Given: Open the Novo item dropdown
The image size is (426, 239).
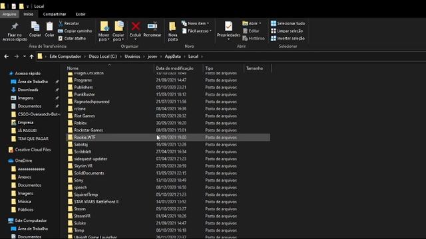Looking at the screenshot, I should (196, 23).
